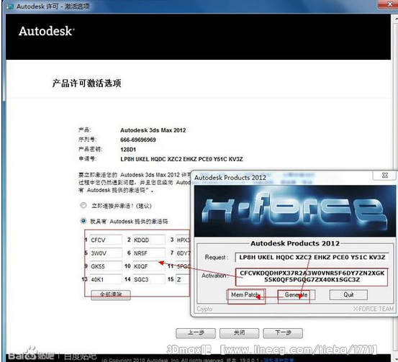Click the Mem Patch button
398x362 pixels.
coord(245,295)
